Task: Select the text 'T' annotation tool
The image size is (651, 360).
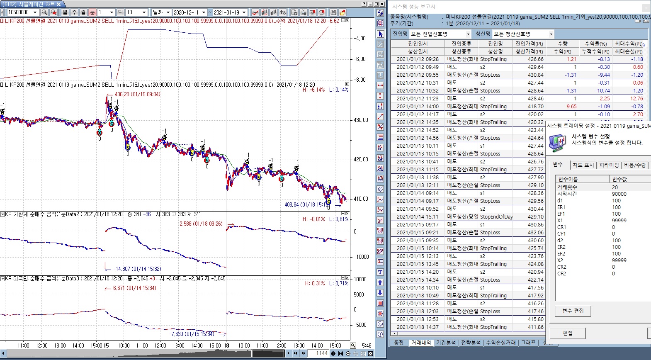Action: [380, 272]
